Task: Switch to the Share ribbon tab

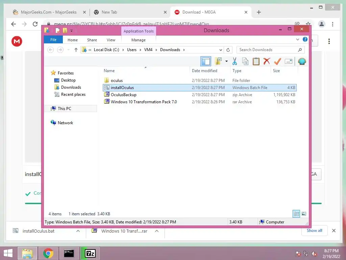Action: [x=92, y=40]
